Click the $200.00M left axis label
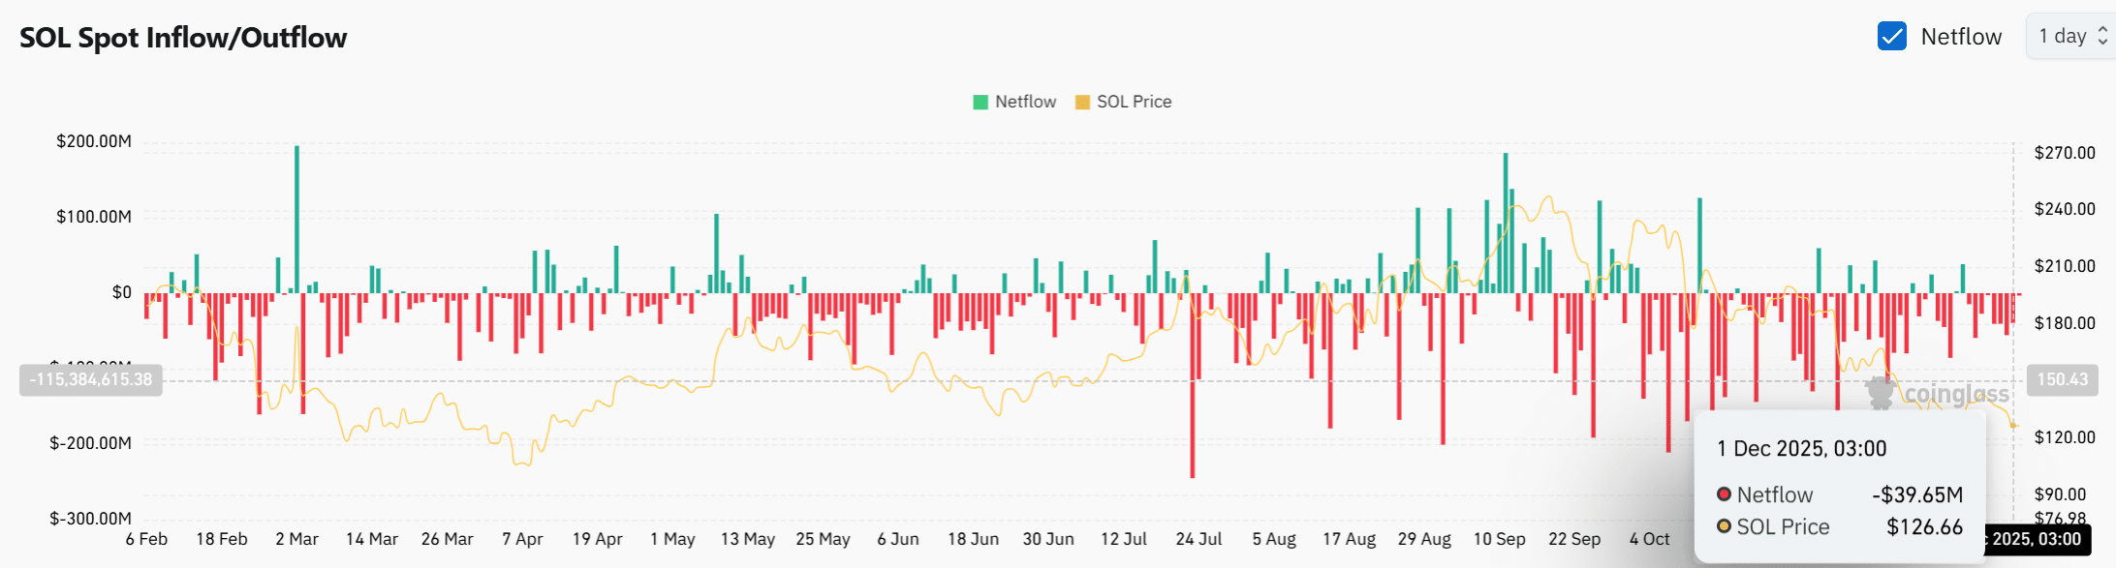 point(94,141)
